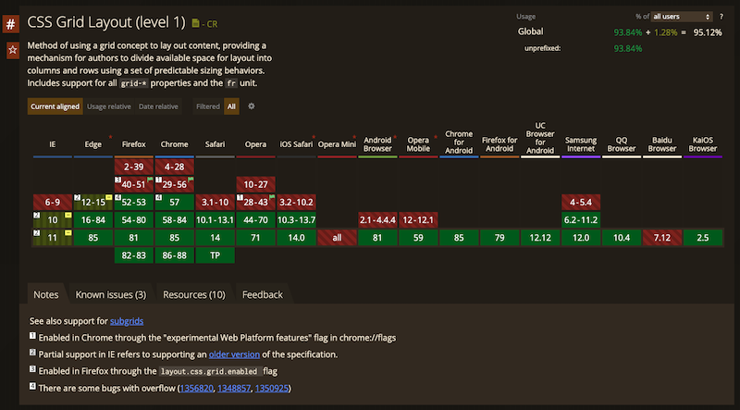The width and height of the screenshot is (740, 410).
Task: Open the Resources (10) tab
Action: pyautogui.click(x=194, y=294)
